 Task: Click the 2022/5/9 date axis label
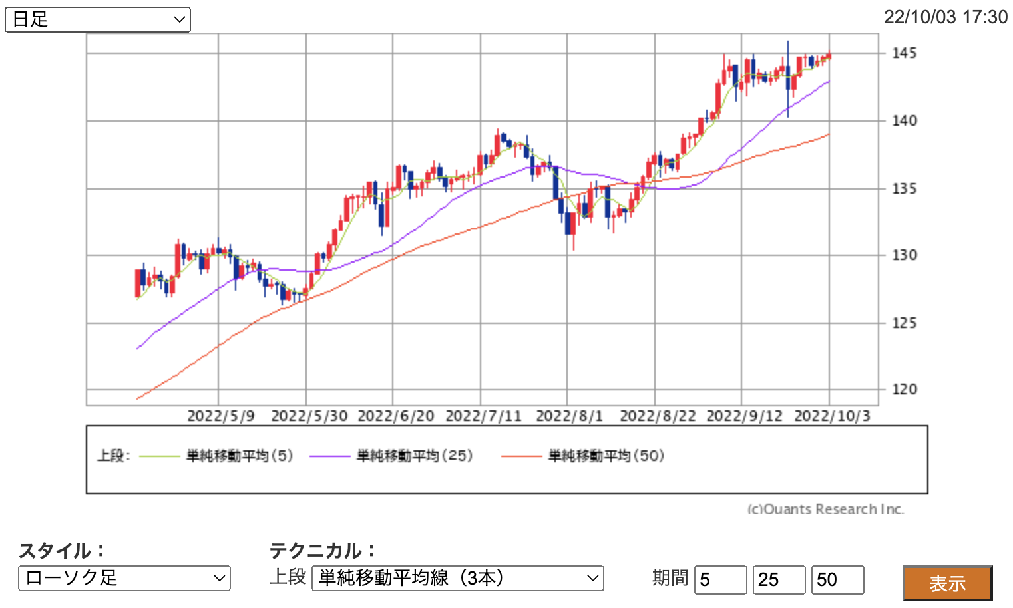(221, 416)
